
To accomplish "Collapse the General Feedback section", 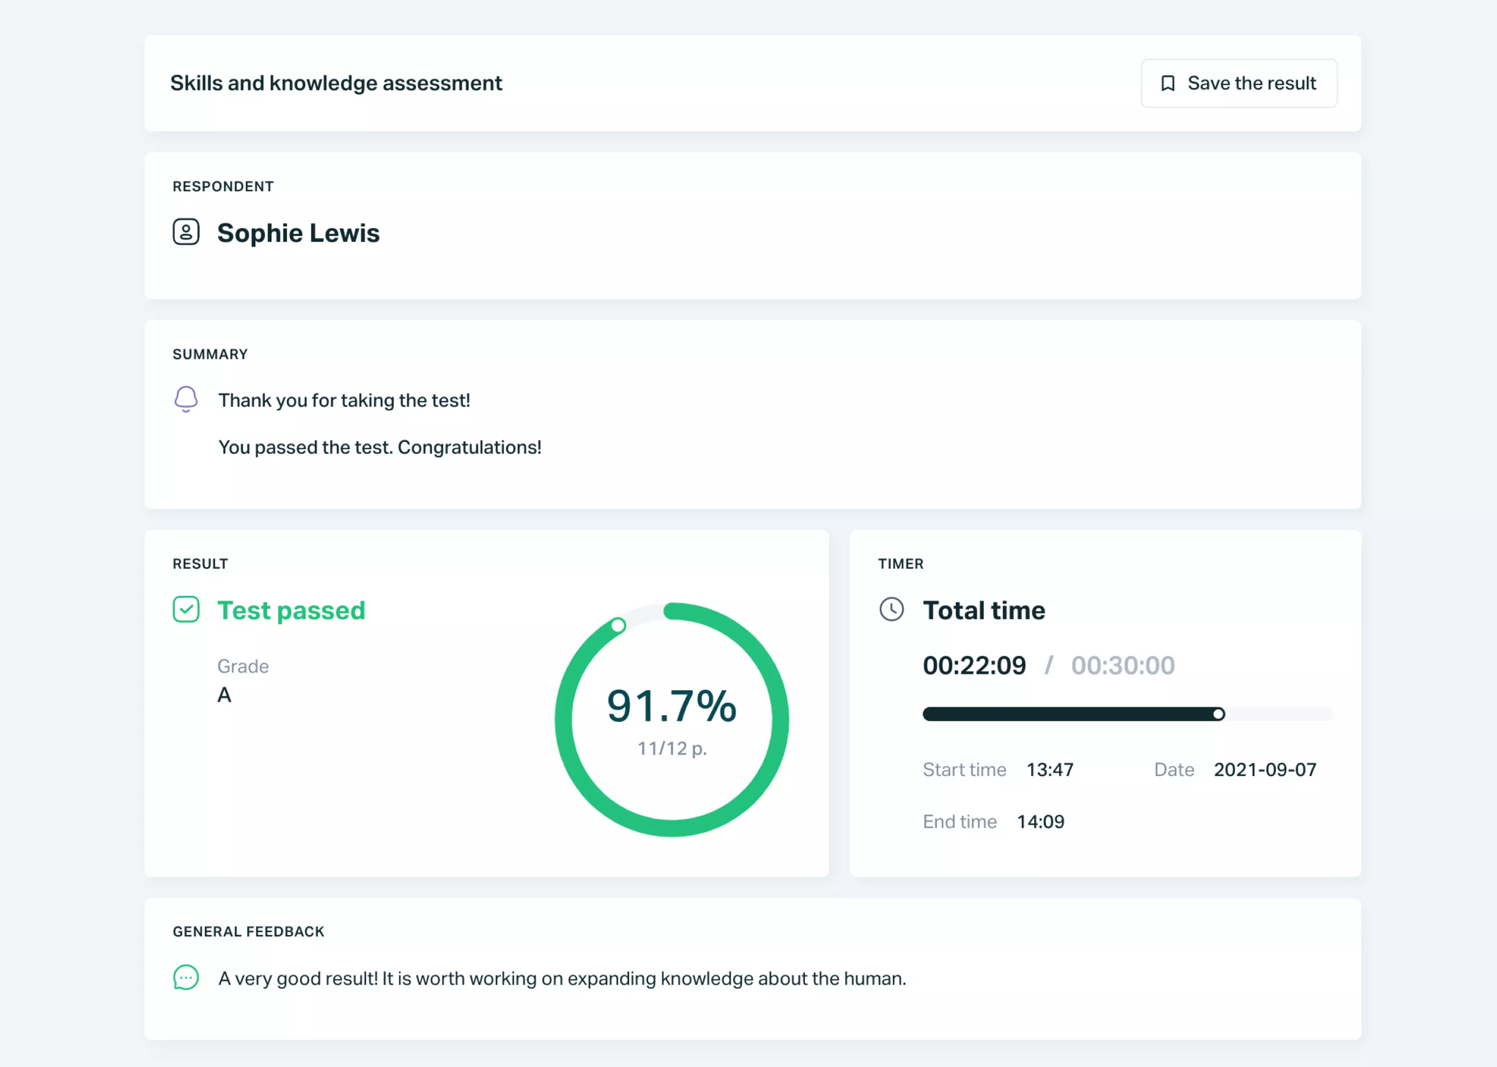I will point(248,931).
